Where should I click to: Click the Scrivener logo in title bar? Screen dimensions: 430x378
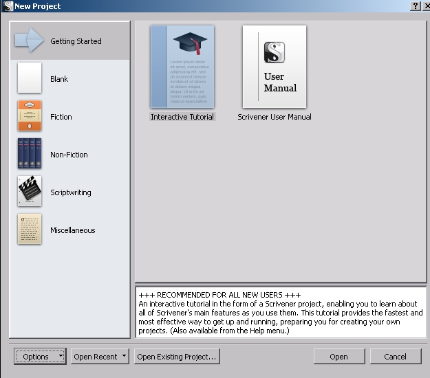[8, 5]
